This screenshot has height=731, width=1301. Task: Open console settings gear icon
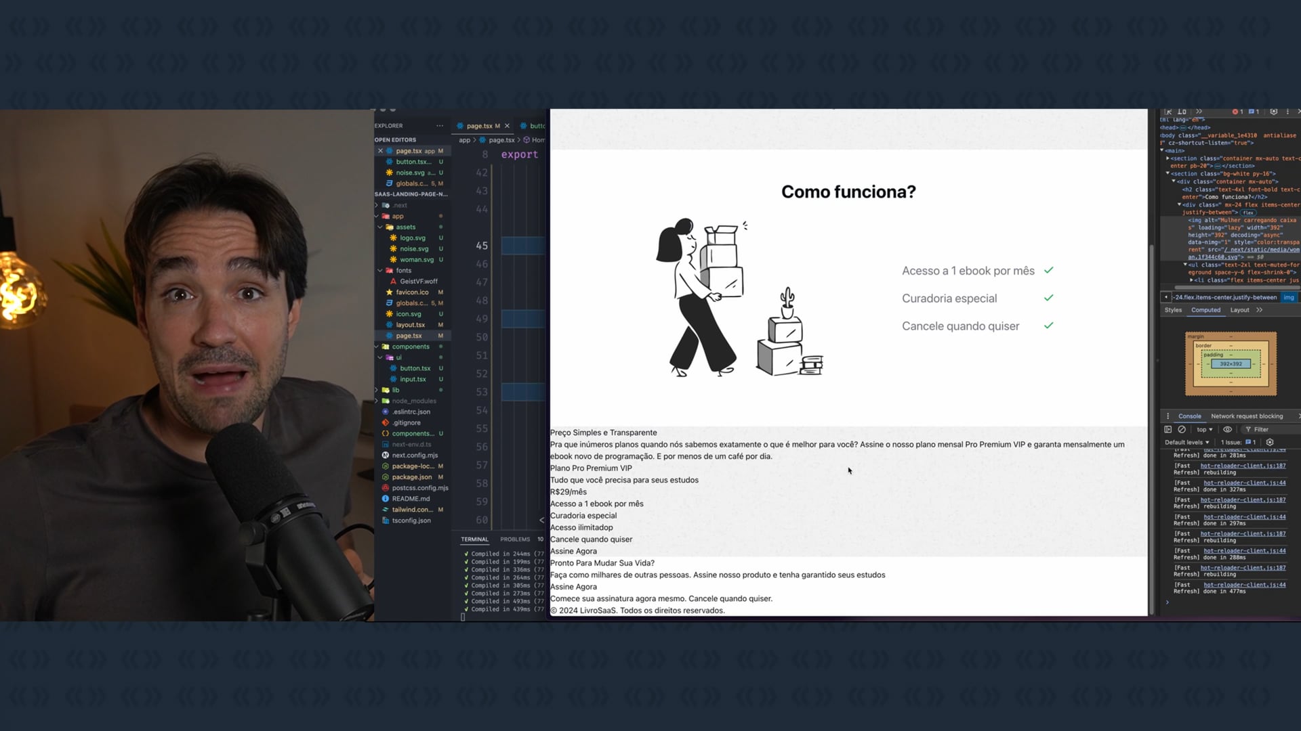click(1270, 442)
